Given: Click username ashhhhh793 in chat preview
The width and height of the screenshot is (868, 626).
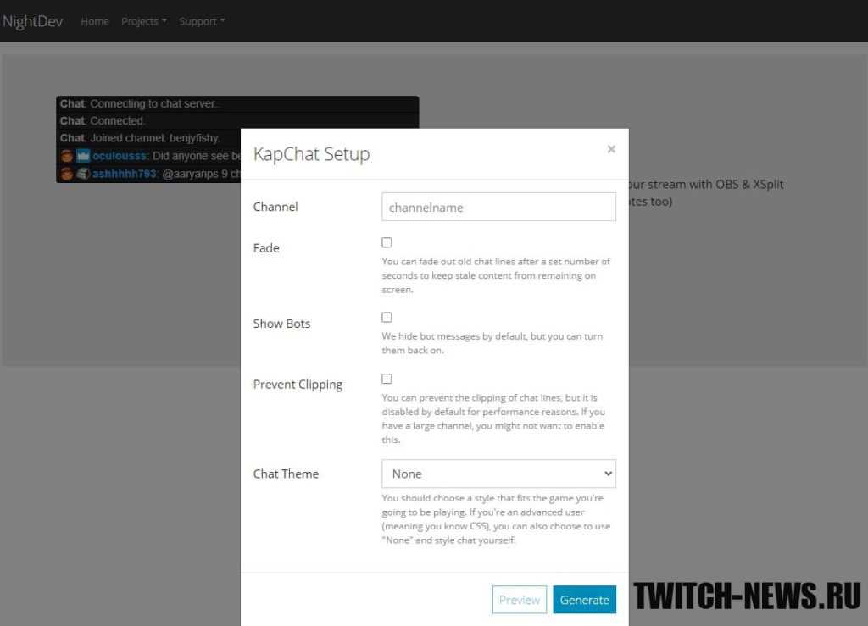Looking at the screenshot, I should pyautogui.click(x=125, y=174).
